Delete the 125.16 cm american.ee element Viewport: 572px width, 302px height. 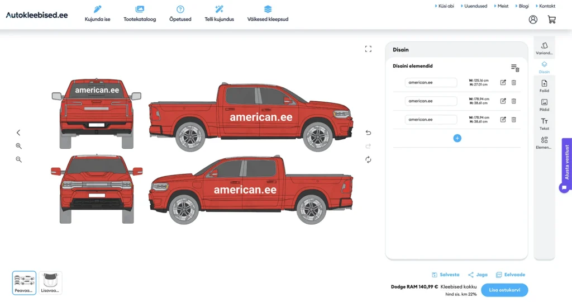click(x=514, y=83)
